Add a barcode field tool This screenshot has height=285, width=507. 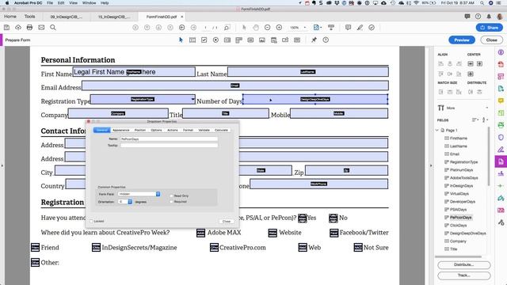pyautogui.click(x=297, y=40)
